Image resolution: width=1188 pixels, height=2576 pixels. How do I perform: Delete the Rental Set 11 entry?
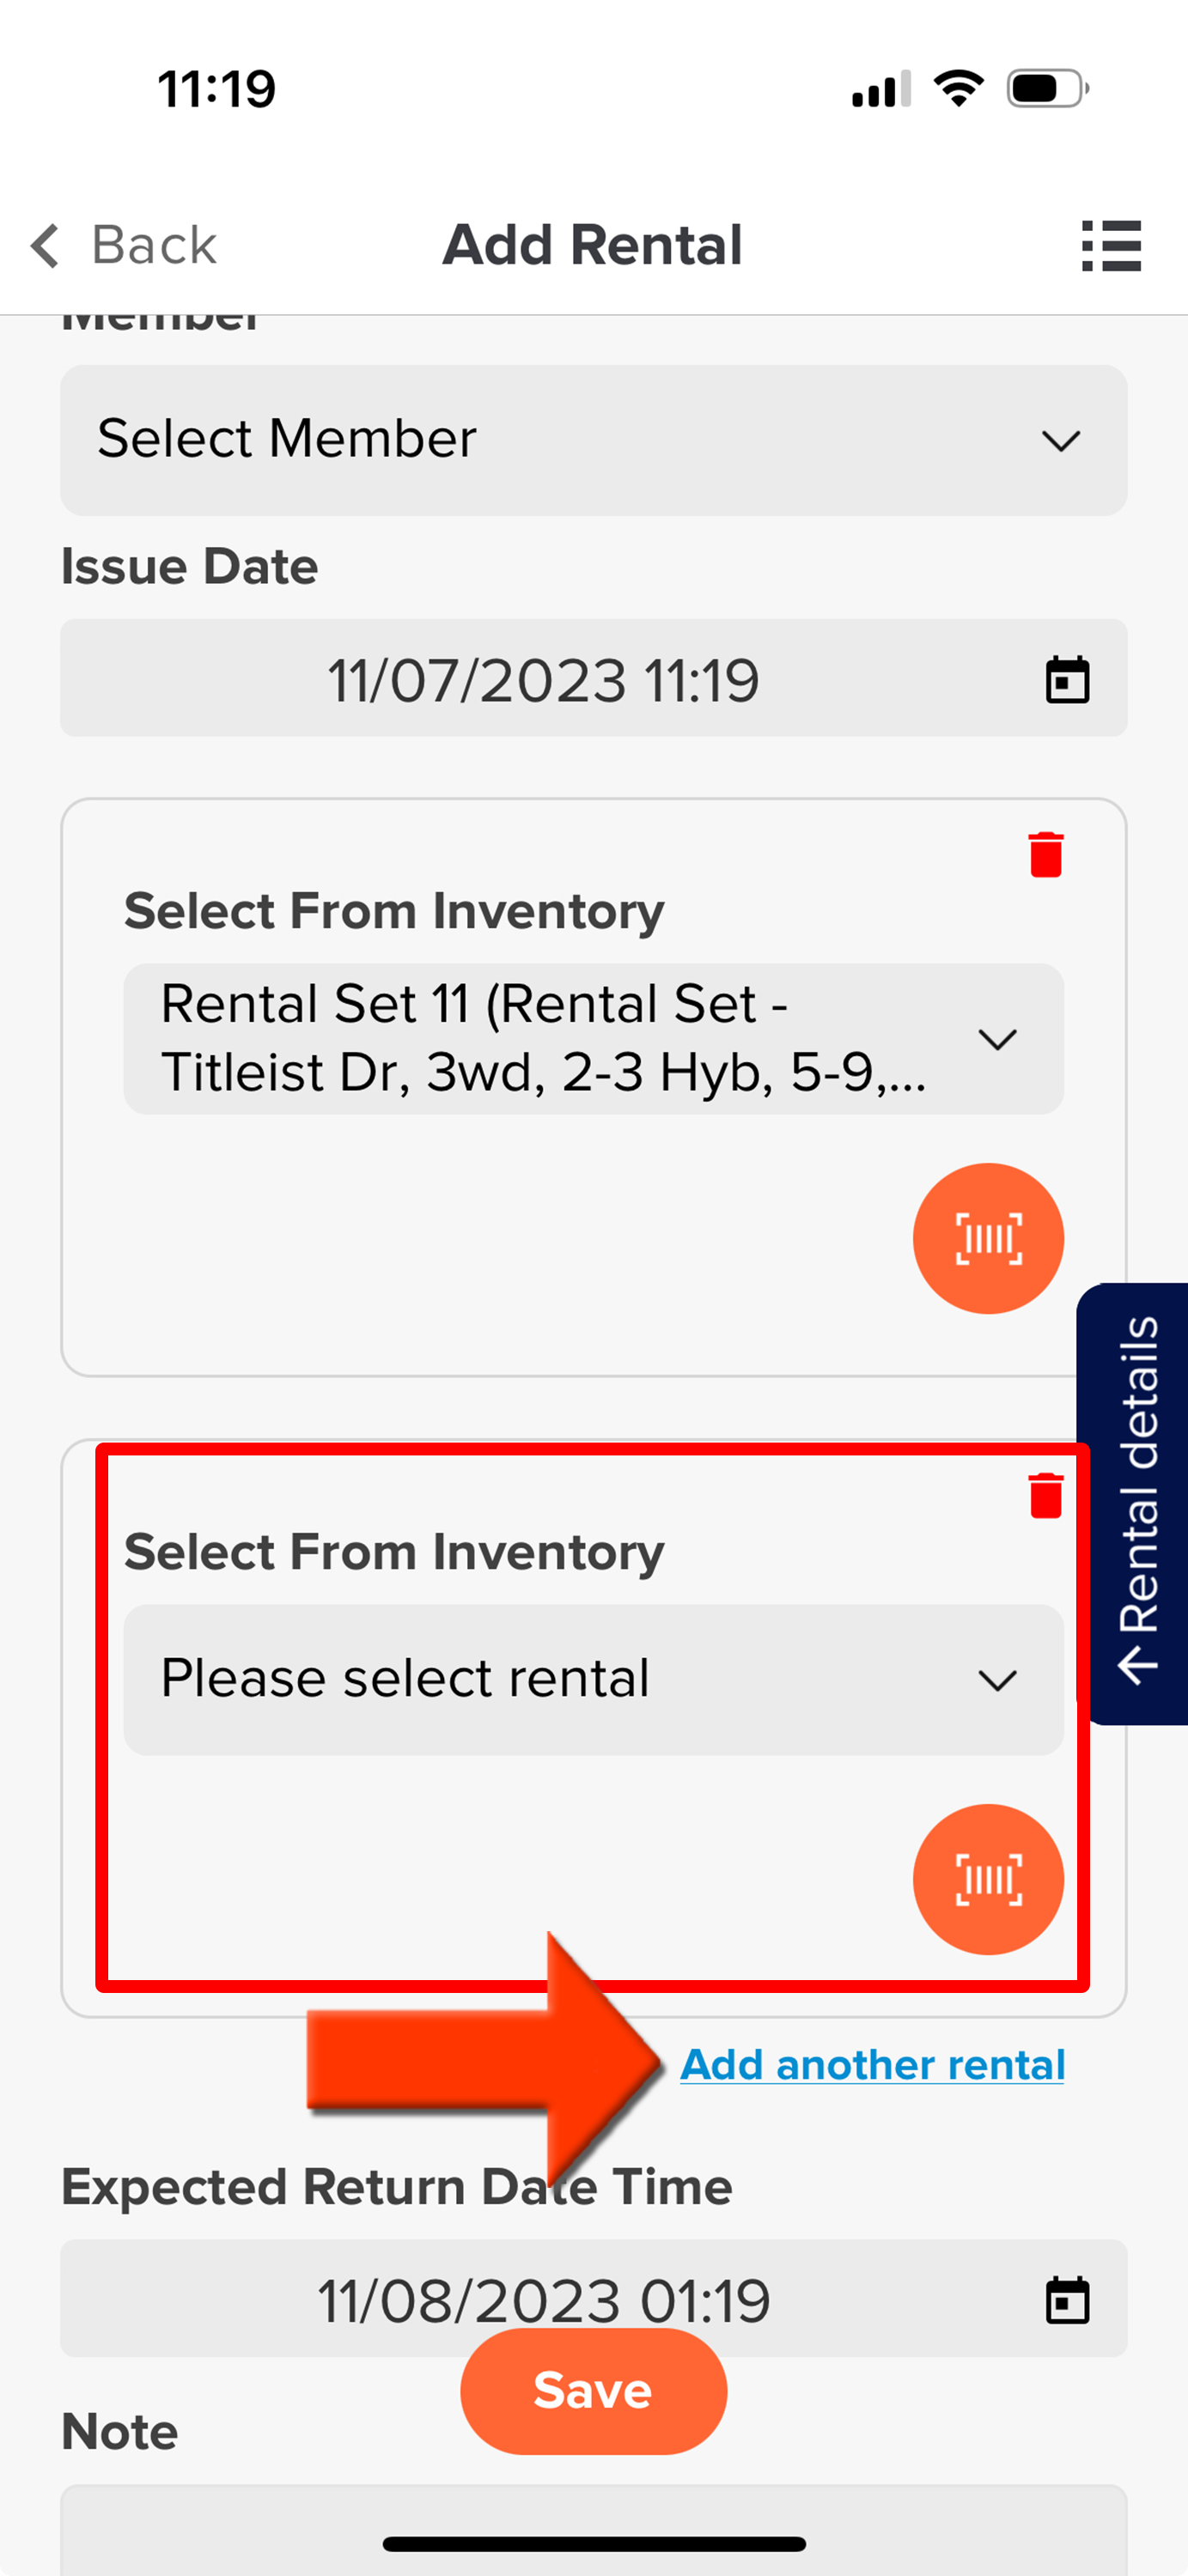click(1045, 855)
